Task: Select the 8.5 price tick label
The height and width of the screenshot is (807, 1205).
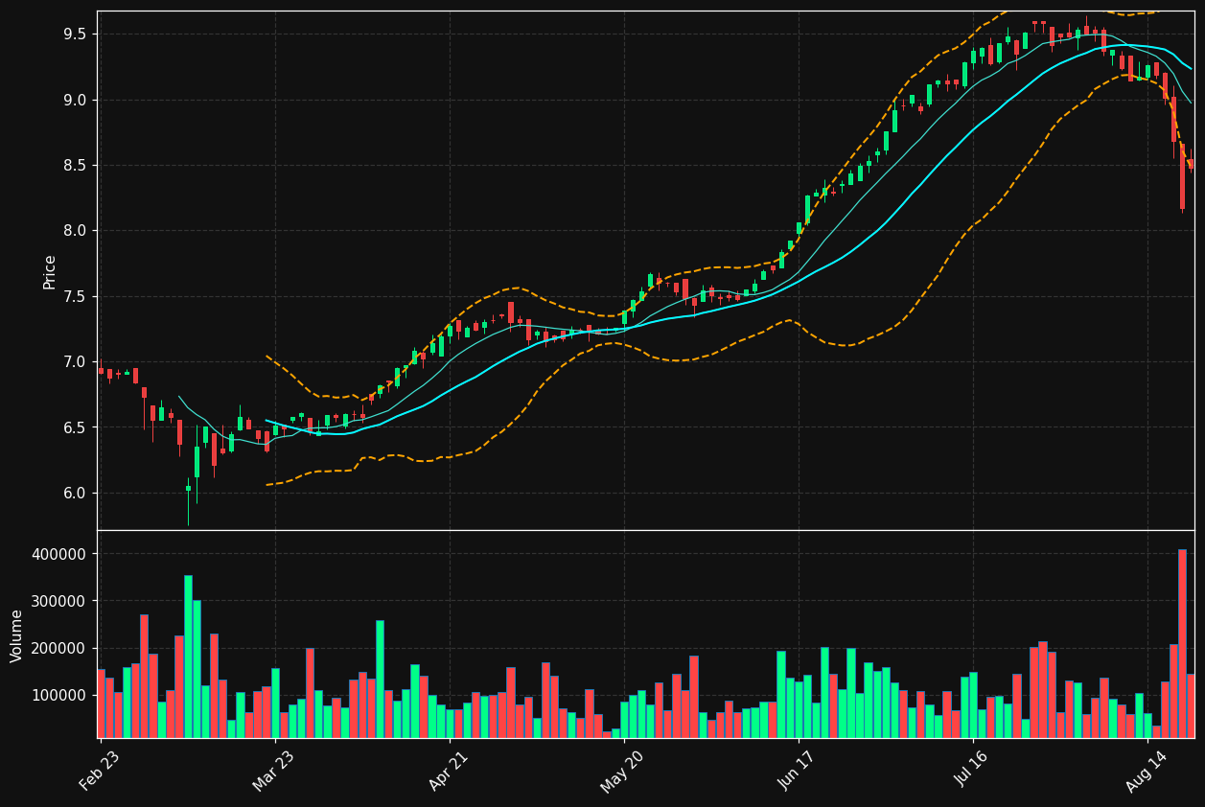Action: pos(75,165)
